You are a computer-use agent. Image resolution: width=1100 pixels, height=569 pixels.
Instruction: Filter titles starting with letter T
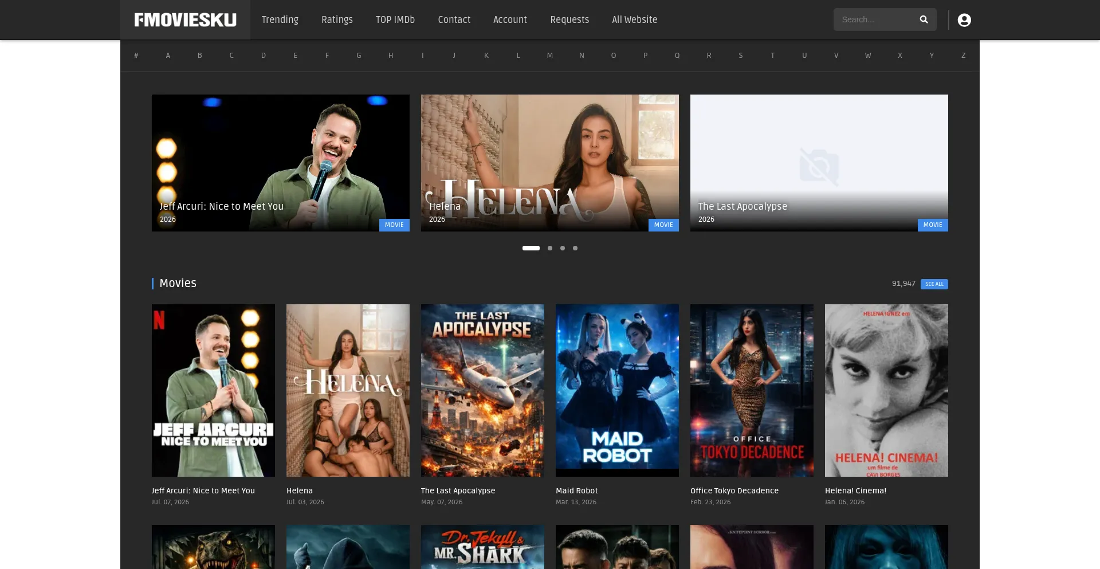coord(773,56)
